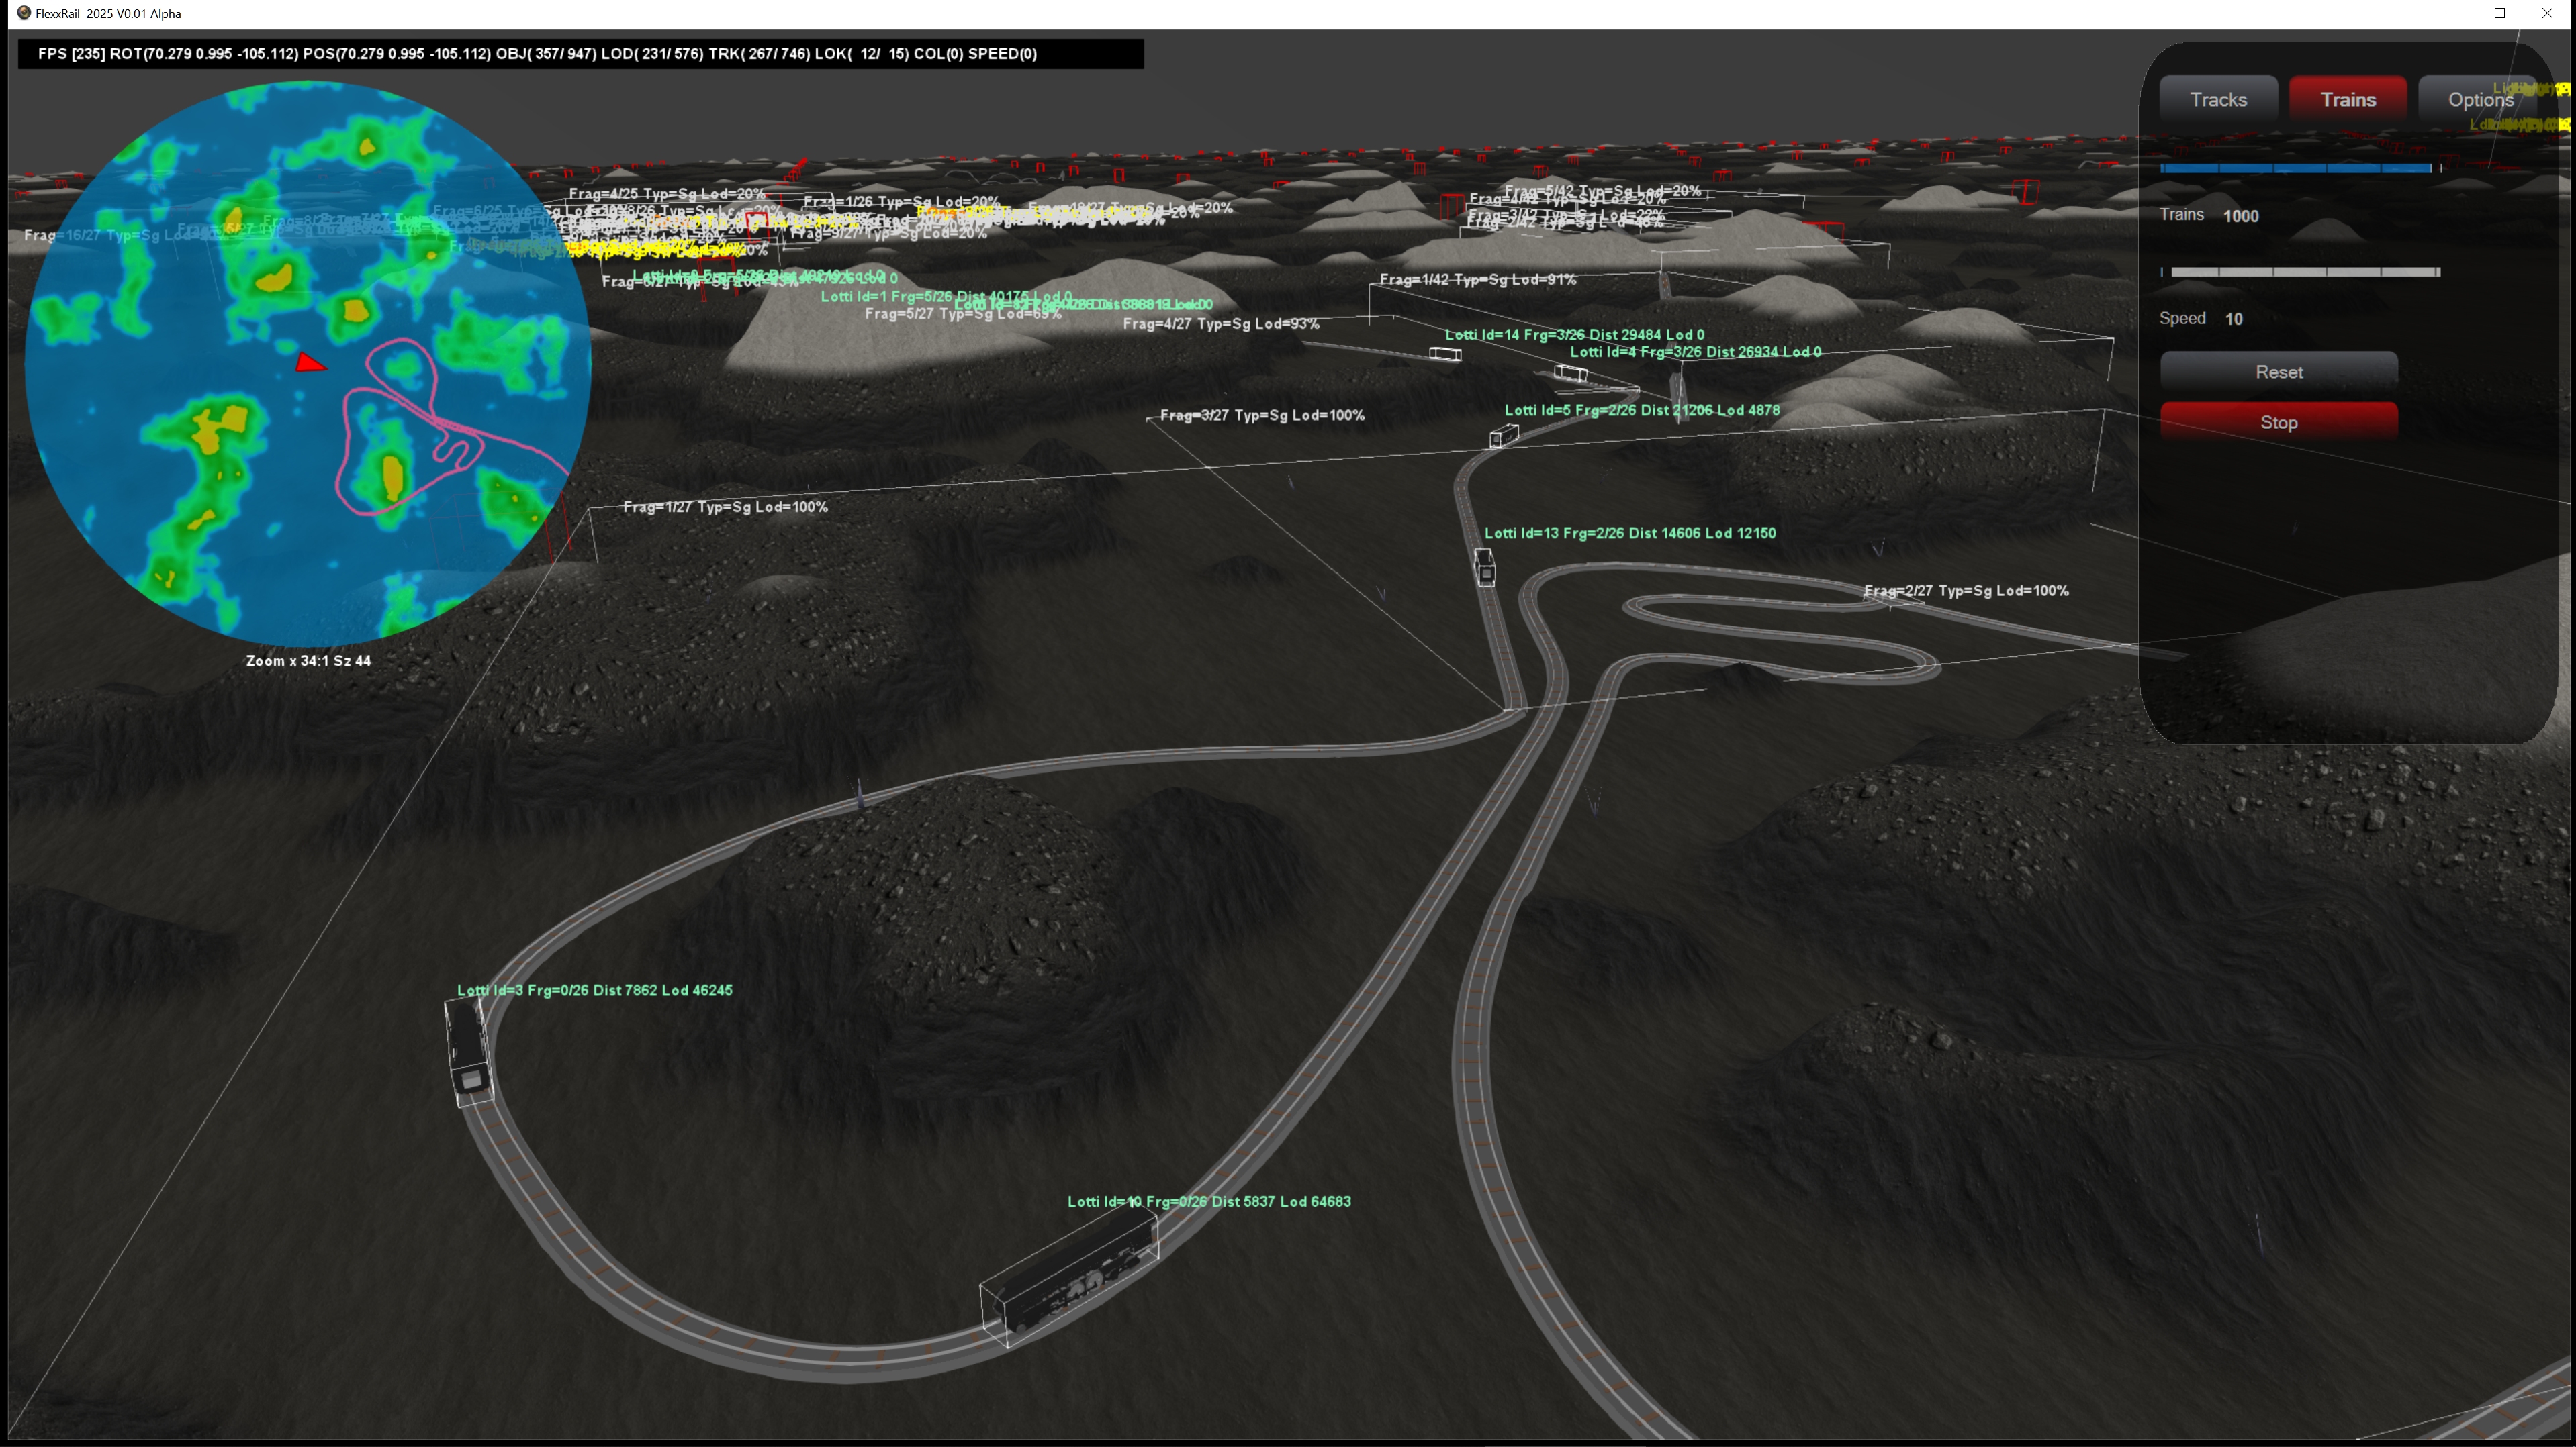
Task: Select the Lotti Id=14 train wireframe
Action: point(1445,354)
